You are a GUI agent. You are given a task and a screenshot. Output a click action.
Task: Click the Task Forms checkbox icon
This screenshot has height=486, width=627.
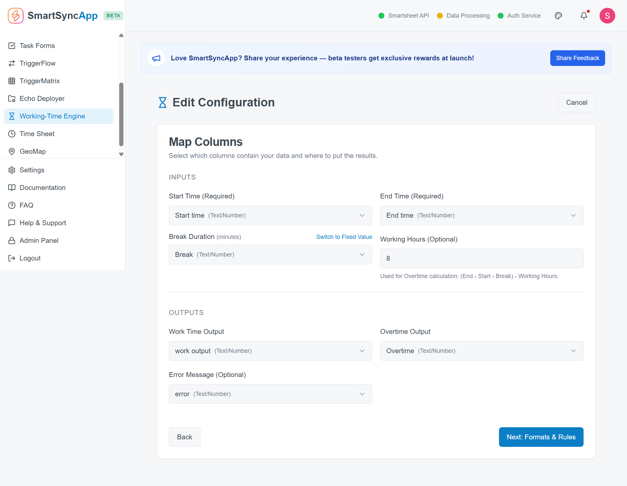pyautogui.click(x=12, y=46)
